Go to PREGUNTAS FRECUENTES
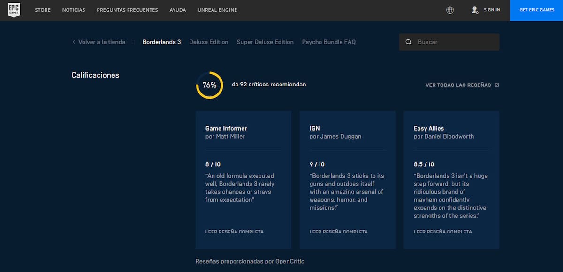This screenshot has width=563, height=272. (x=127, y=10)
